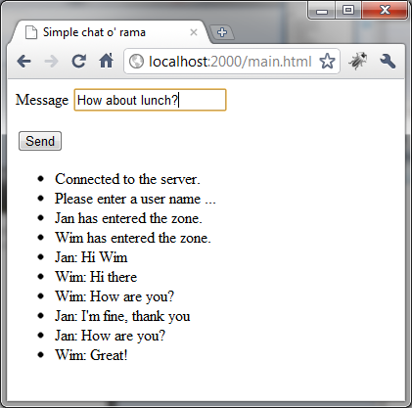Click 'Jan has entered the zone.' line
The width and height of the screenshot is (412, 408).
click(128, 218)
